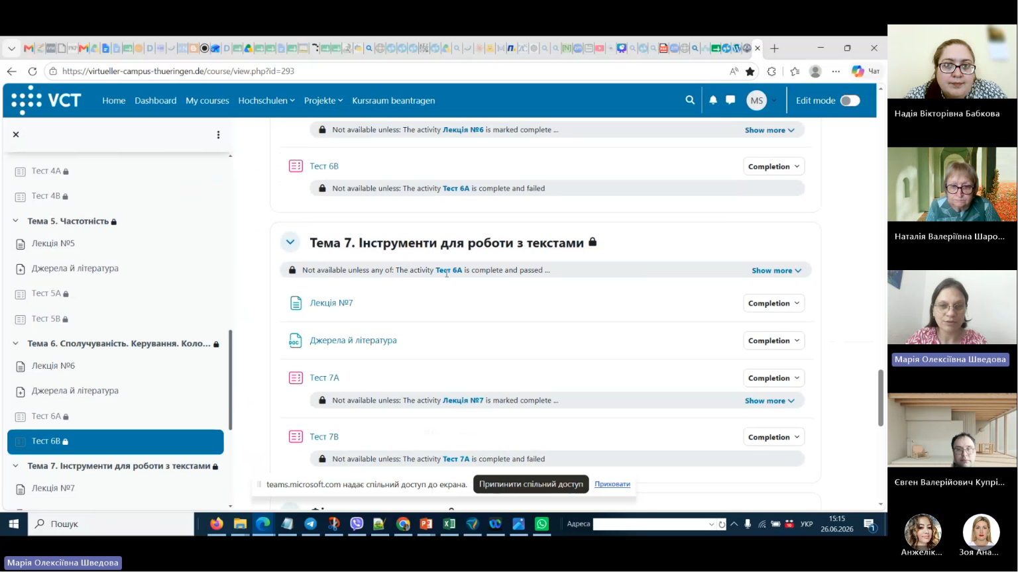Open WhatsApp from the taskbar
The image size is (1018, 572).
tap(541, 524)
